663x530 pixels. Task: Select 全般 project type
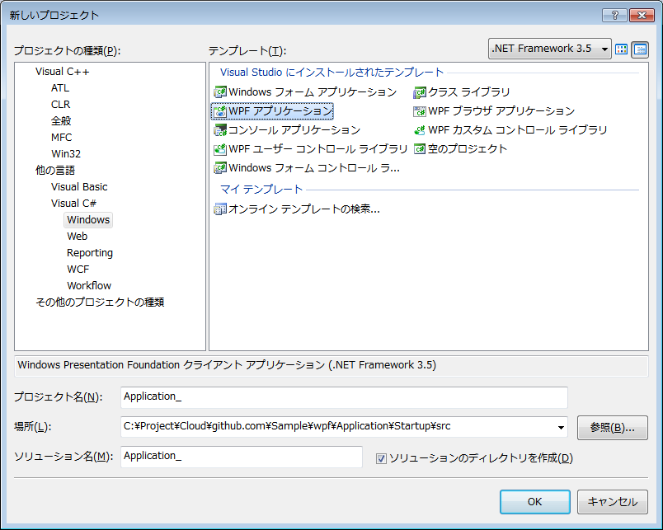pyautogui.click(x=61, y=121)
